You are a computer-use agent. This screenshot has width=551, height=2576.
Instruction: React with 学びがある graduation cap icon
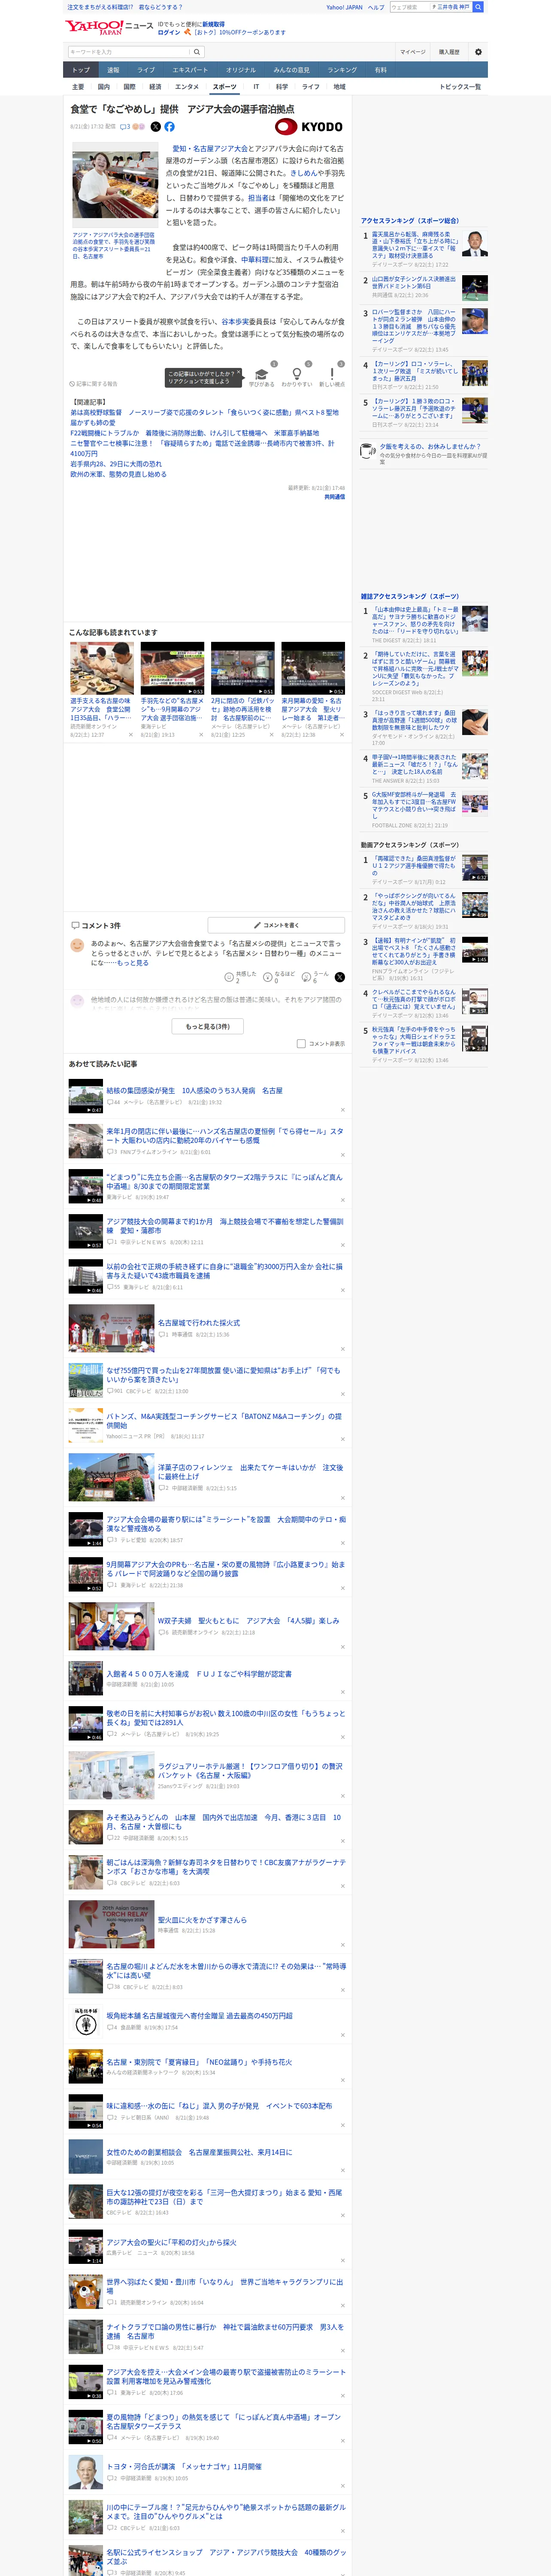[262, 375]
